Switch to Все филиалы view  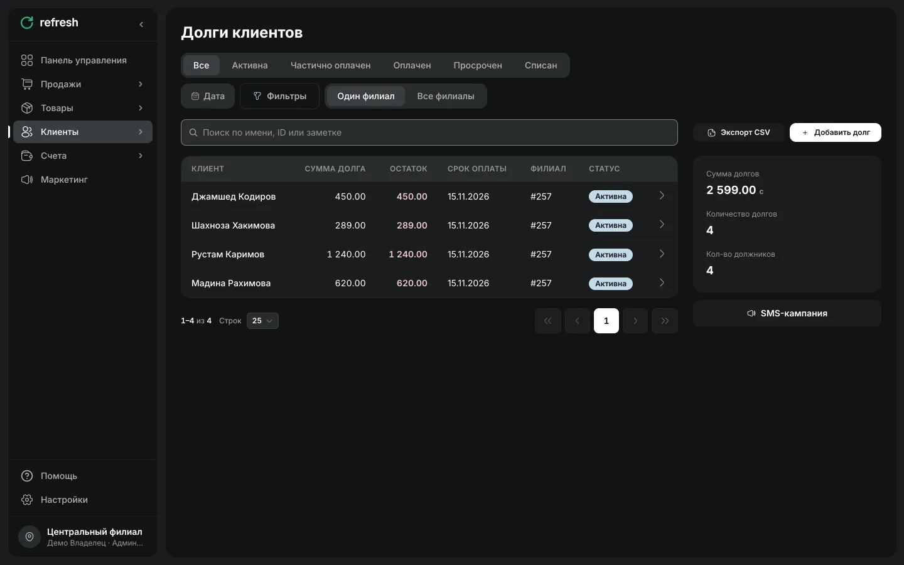(x=446, y=96)
